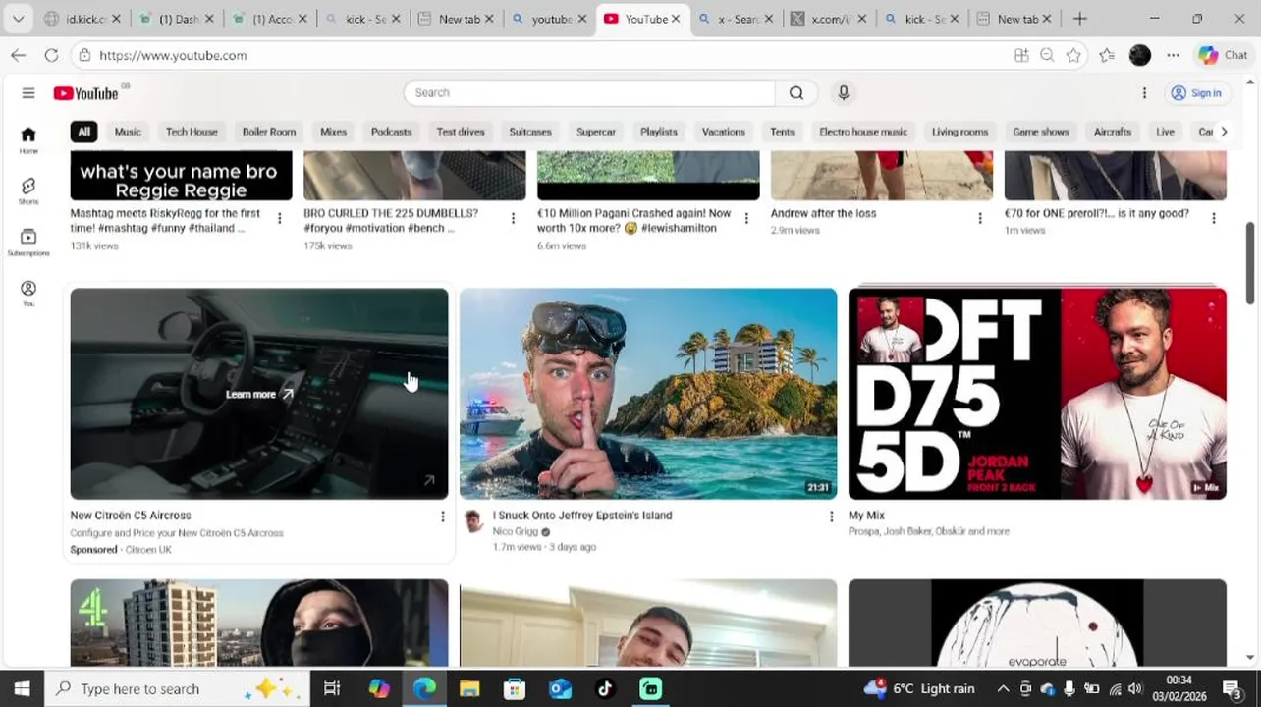Open options for Andrew after the loss short
This screenshot has width=1261, height=707.
click(x=979, y=218)
